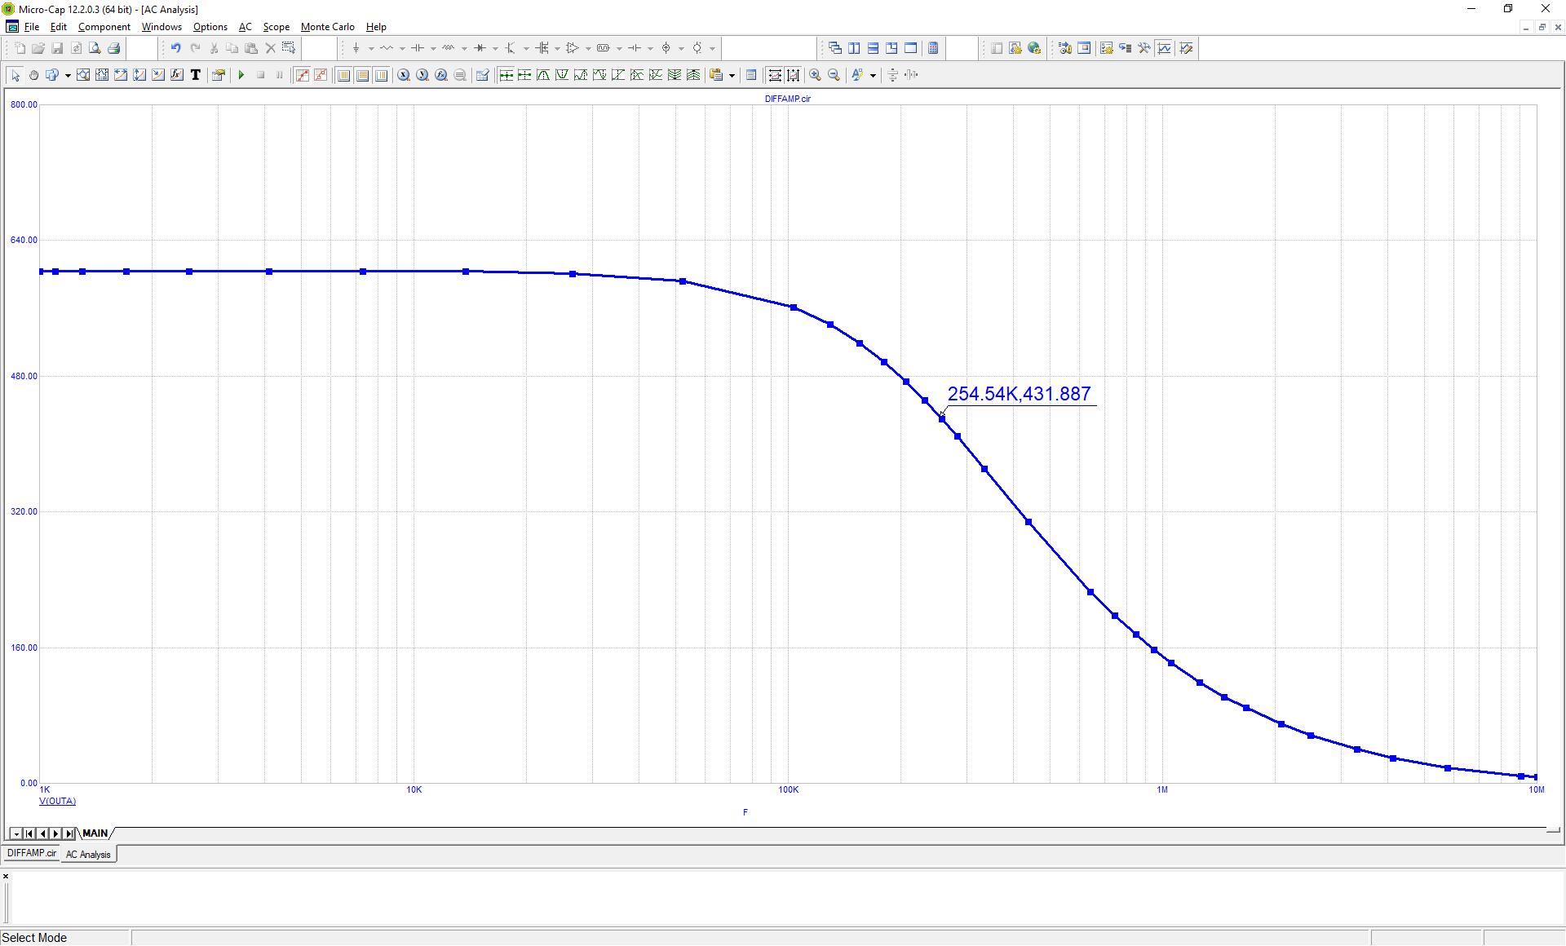This screenshot has height=946, width=1566.
Task: Click the last page navigation arrow
Action: pos(69,833)
